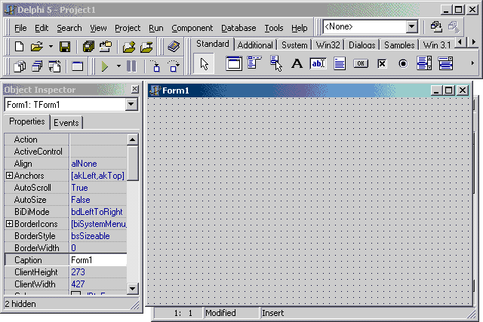Screen dimensions: 483x322
Task: Run the project with green arrow
Action: pyautogui.click(x=105, y=66)
